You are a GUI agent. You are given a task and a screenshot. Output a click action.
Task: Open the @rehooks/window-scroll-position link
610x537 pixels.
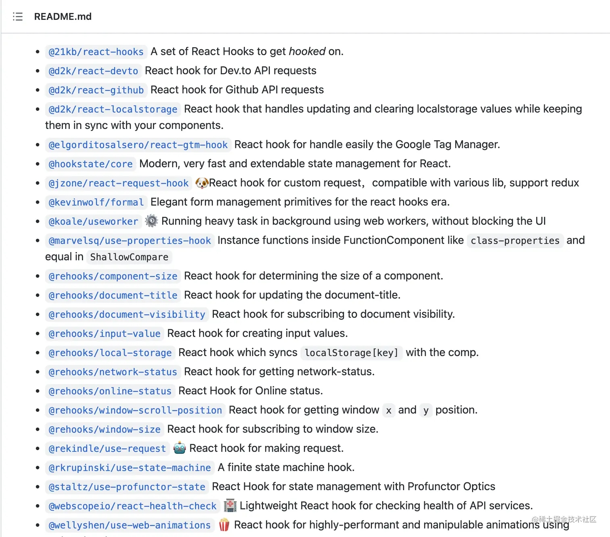click(x=135, y=410)
